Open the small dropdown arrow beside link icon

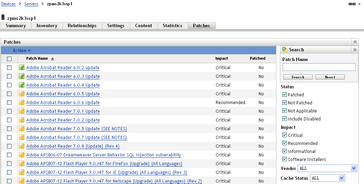(359, 4)
